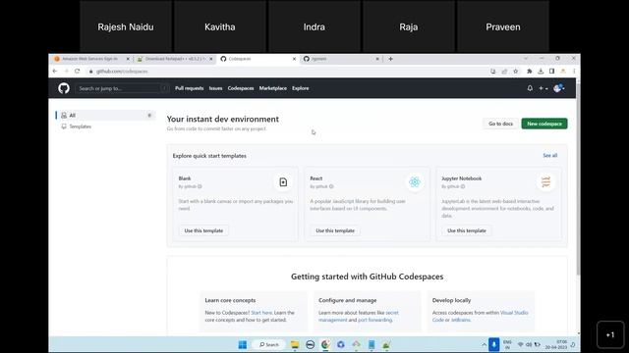This screenshot has width=629, height=353.
Task: Open File Explorer from the taskbar
Action: tap(295, 344)
